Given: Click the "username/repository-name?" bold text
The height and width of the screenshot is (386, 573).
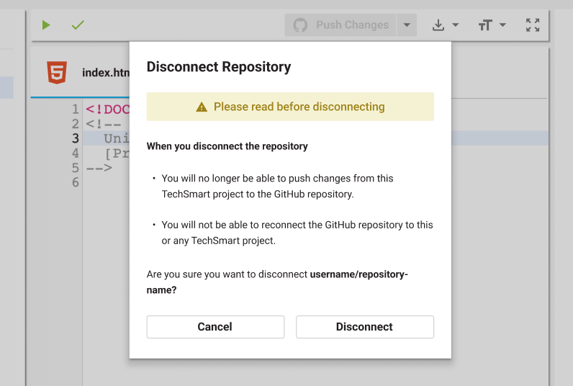Looking at the screenshot, I should [x=277, y=282].
